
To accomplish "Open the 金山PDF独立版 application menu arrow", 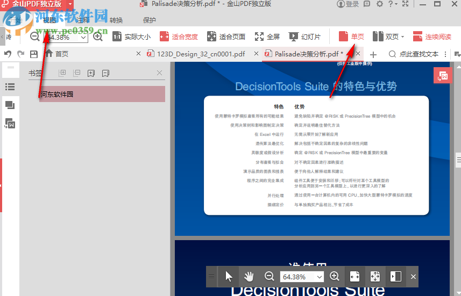I will (x=70, y=4).
